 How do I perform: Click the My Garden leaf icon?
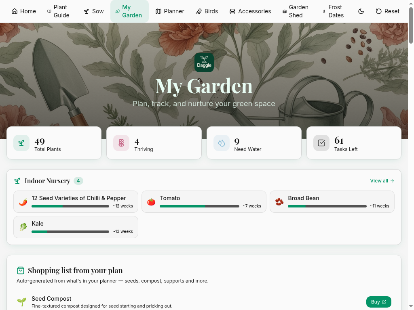click(118, 11)
